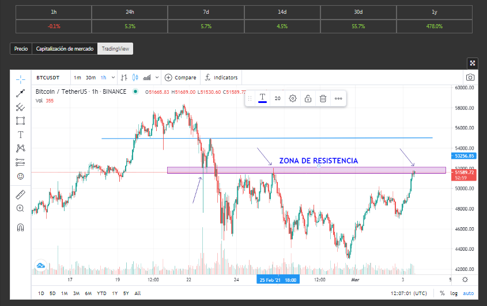Select the trend line drawing tool
This screenshot has width=487, height=306.
click(x=21, y=93)
